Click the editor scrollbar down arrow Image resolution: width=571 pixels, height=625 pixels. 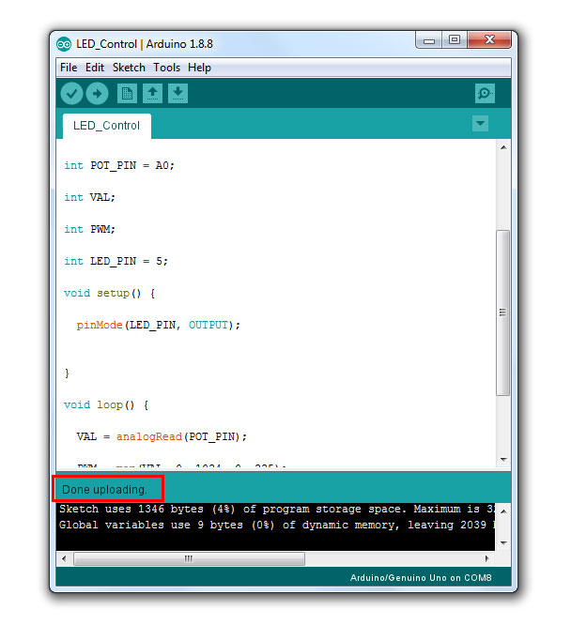(503, 460)
